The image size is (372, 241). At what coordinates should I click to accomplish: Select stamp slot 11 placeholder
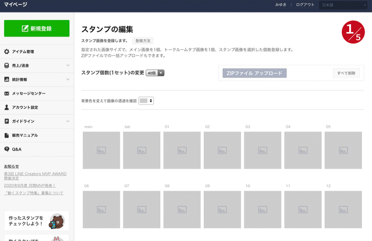[303, 209]
